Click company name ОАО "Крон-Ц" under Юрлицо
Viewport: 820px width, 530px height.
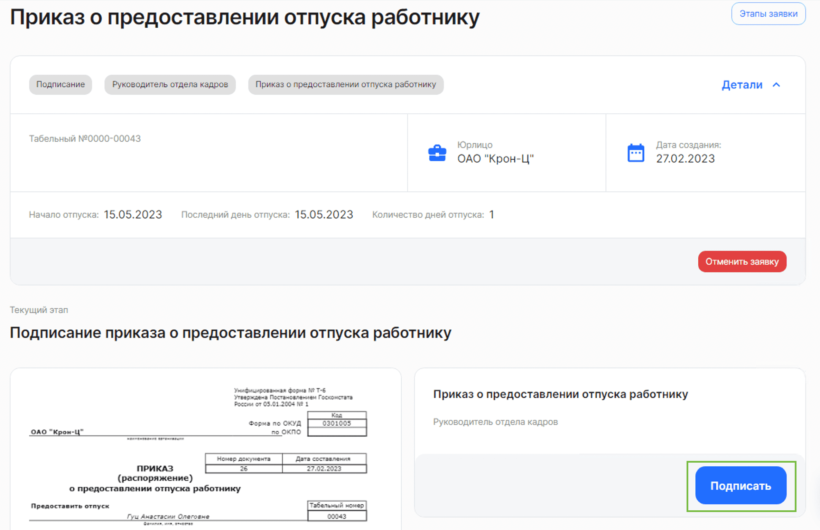click(495, 159)
